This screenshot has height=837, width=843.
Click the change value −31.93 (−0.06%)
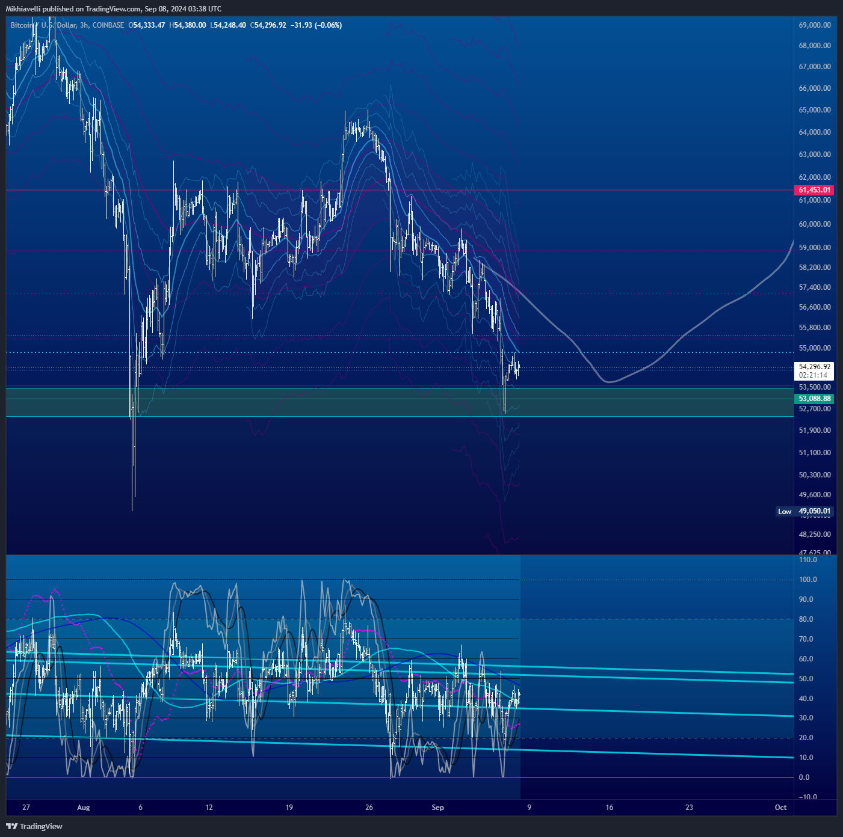[x=317, y=25]
